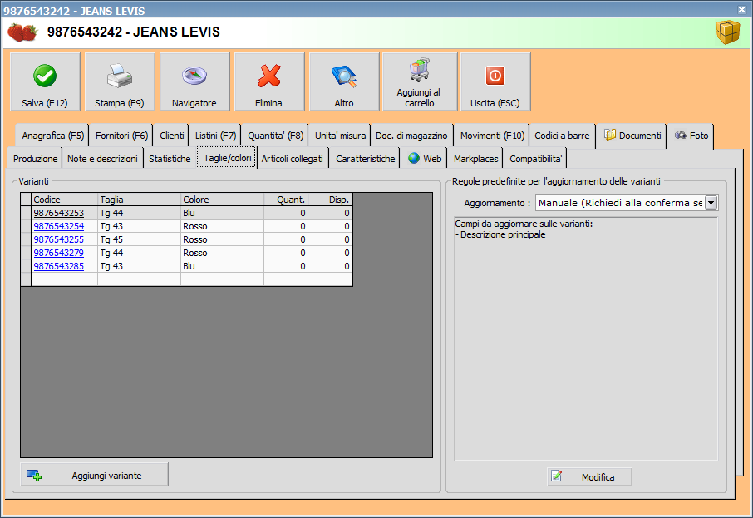The width and height of the screenshot is (753, 518).
Task: Open the Navigatore compass icon
Action: [x=194, y=76]
